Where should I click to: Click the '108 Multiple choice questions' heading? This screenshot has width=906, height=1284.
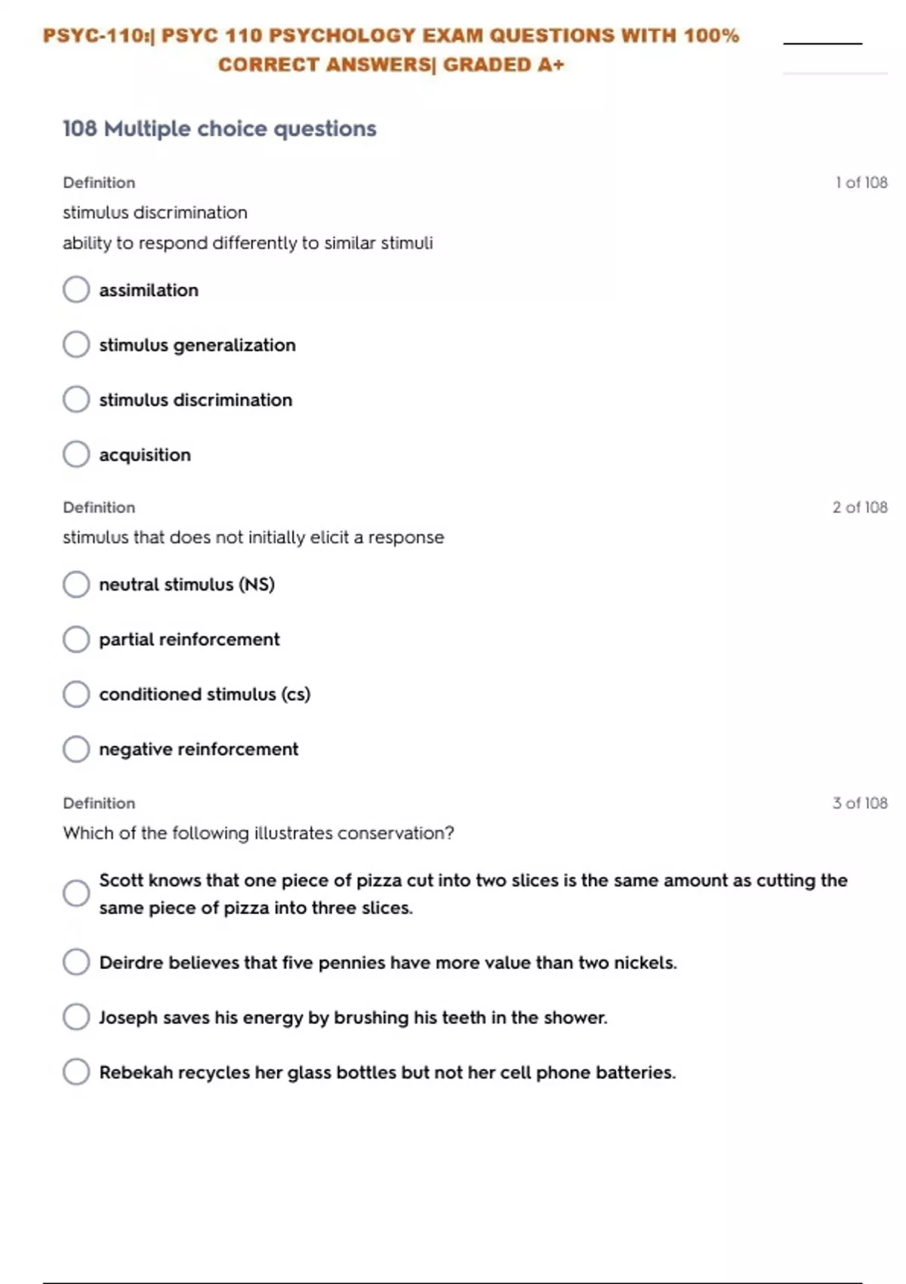pos(219,129)
